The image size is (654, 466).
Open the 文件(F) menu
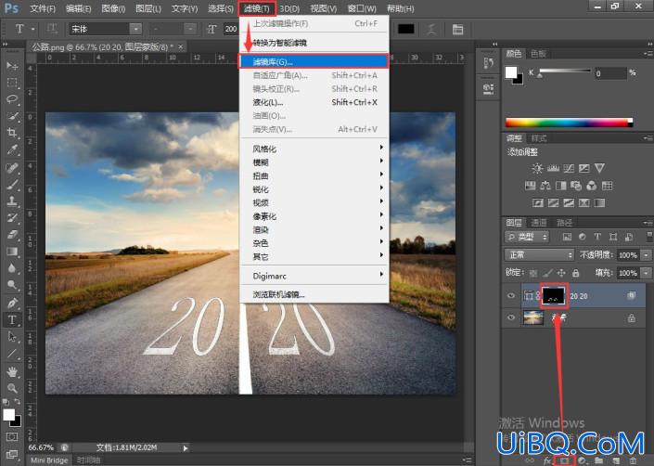[43, 8]
